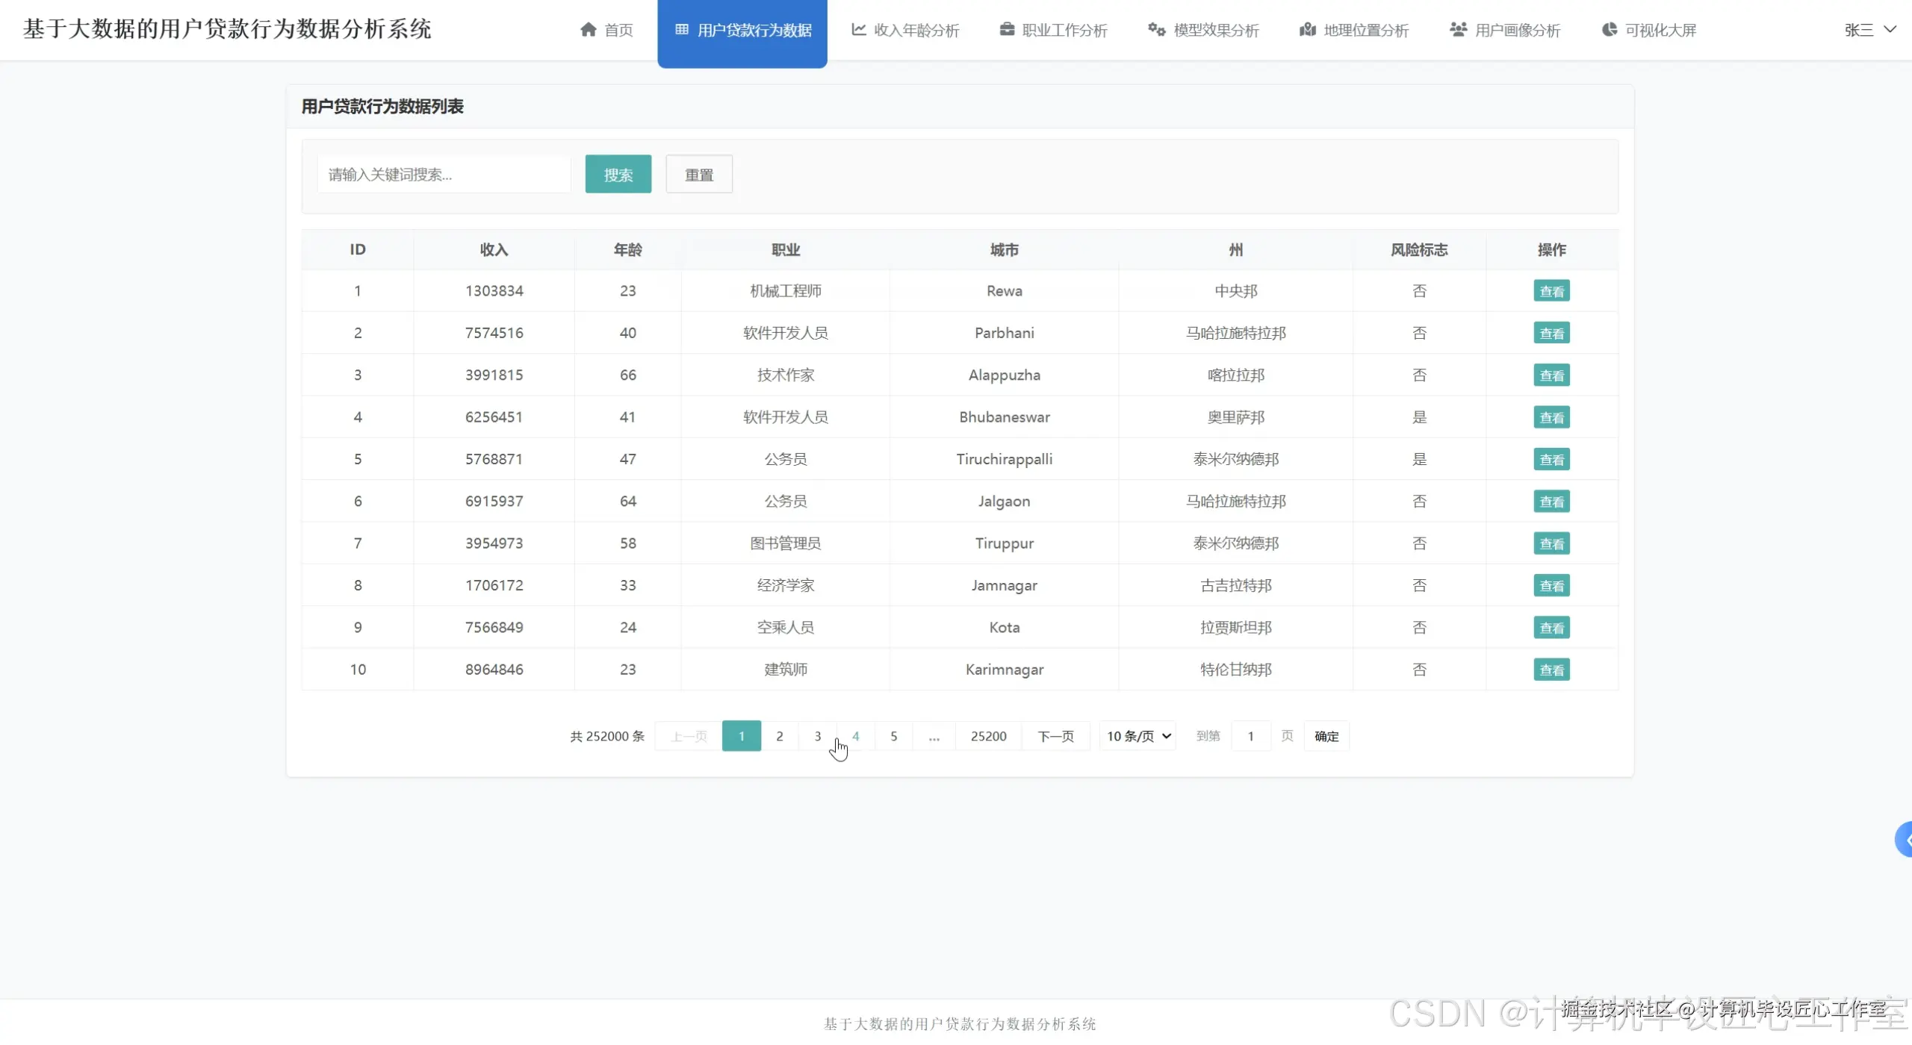Screen dimensions: 1912x1045
Task: Click the 拉贾斯坦邦 state cell
Action: [1236, 628]
